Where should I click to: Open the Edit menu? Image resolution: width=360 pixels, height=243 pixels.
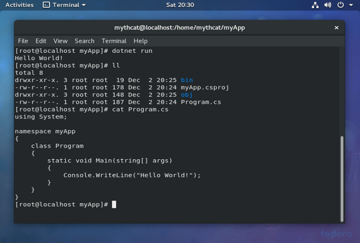point(41,41)
